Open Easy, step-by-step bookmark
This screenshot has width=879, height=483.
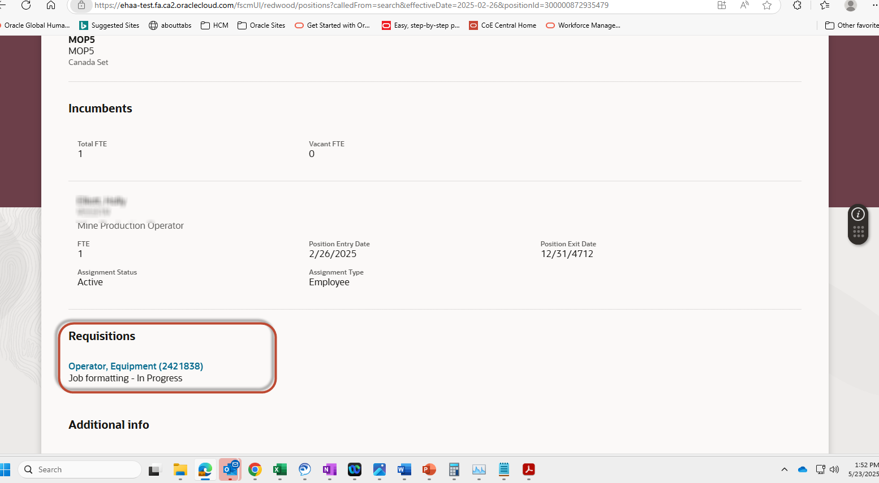pyautogui.click(x=421, y=25)
